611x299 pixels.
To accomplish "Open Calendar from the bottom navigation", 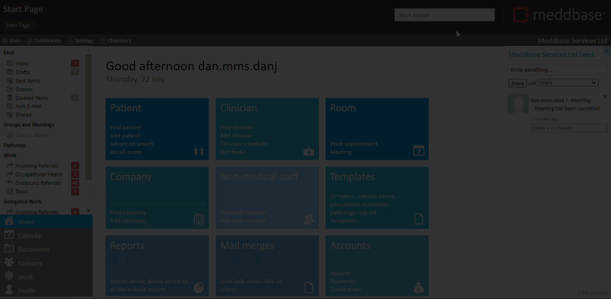I will tap(30, 235).
